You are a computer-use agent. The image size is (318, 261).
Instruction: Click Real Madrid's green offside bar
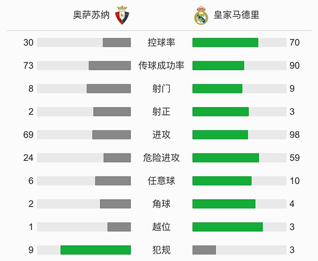pyautogui.click(x=227, y=227)
